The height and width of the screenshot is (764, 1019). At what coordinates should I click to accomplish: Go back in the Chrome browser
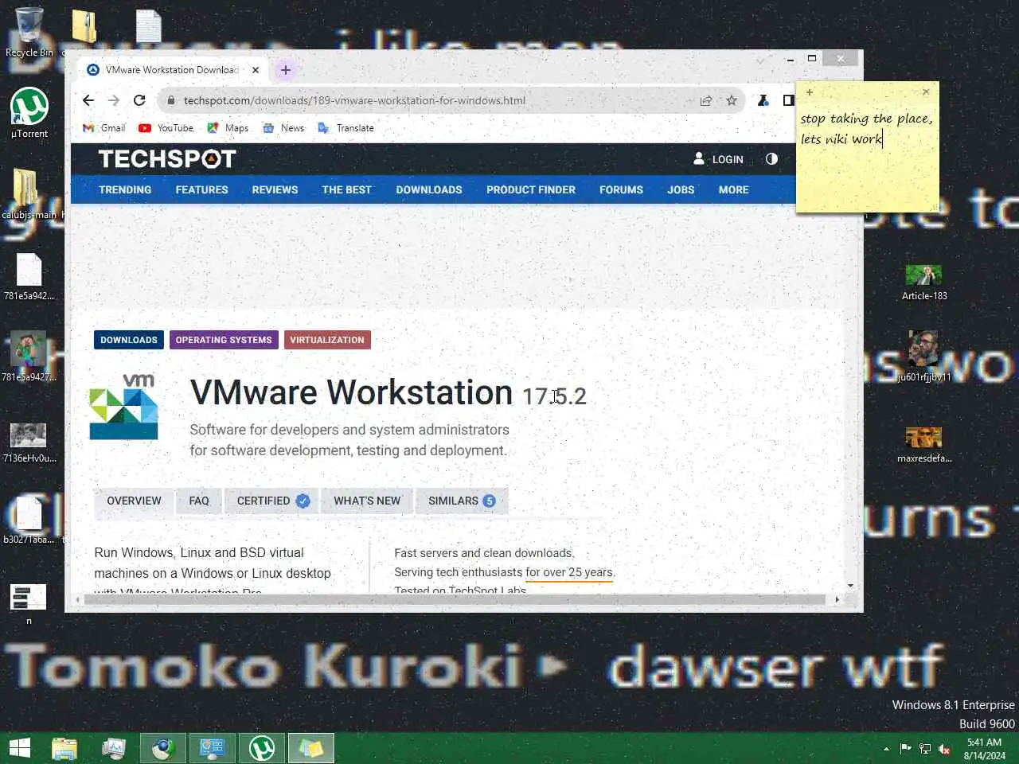[x=88, y=100]
